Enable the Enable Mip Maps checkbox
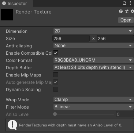The image size is (134, 133). [x=56, y=75]
